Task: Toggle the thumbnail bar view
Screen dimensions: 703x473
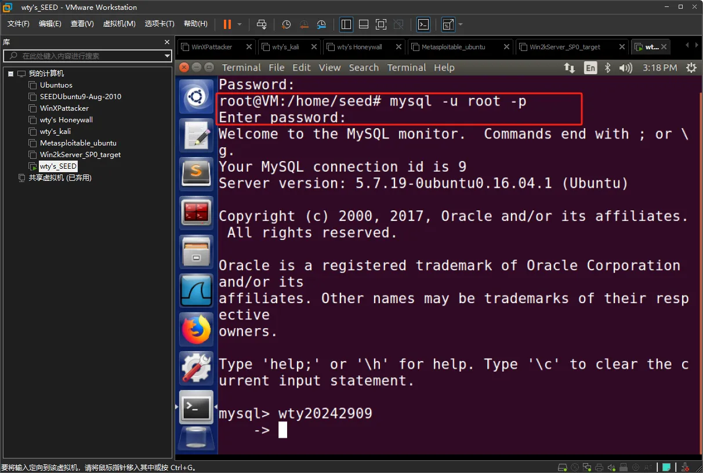Action: pyautogui.click(x=364, y=24)
